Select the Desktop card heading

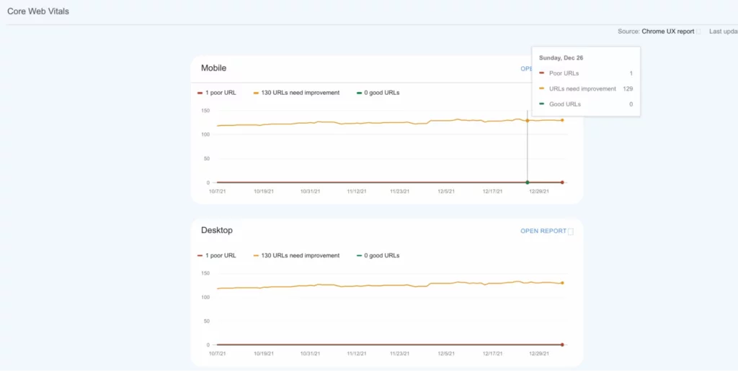216,231
